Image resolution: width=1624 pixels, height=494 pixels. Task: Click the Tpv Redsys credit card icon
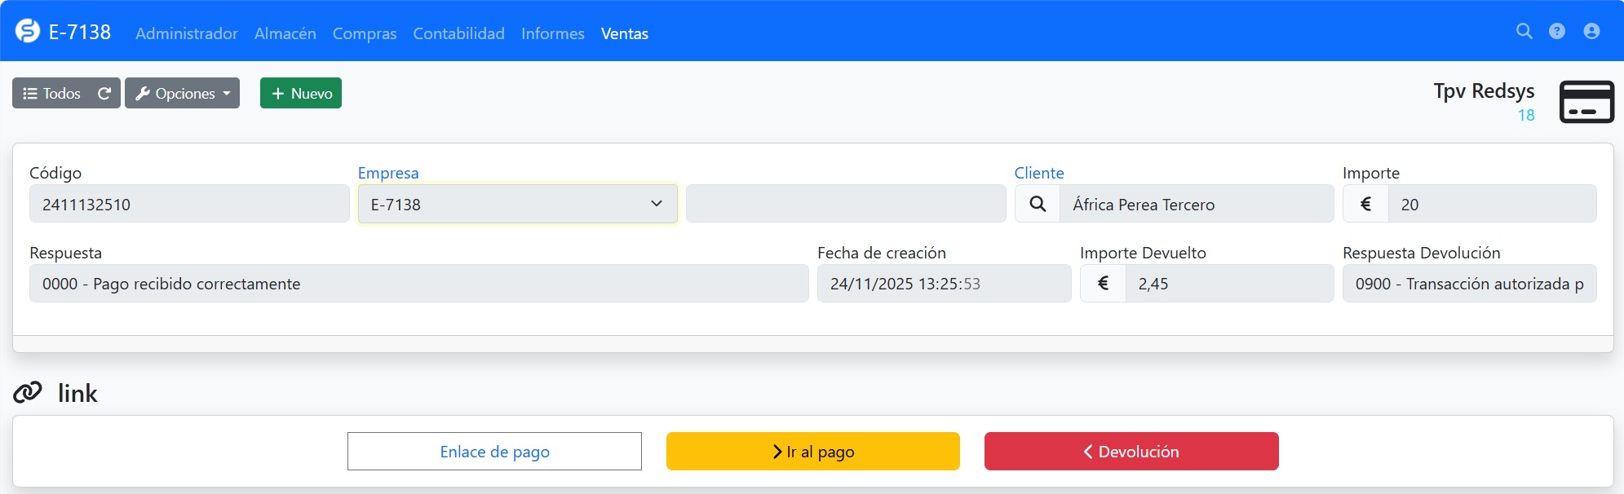click(x=1586, y=102)
